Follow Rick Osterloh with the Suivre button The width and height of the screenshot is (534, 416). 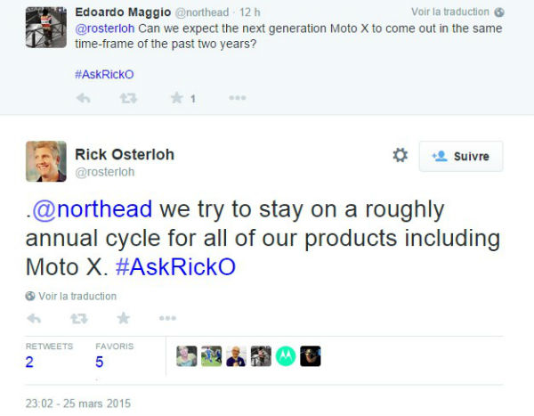coord(460,156)
